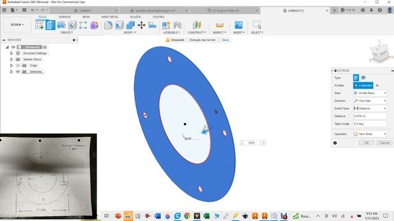Open the Modify menu dropdown
This screenshot has height=221, width=394.
pos(130,33)
